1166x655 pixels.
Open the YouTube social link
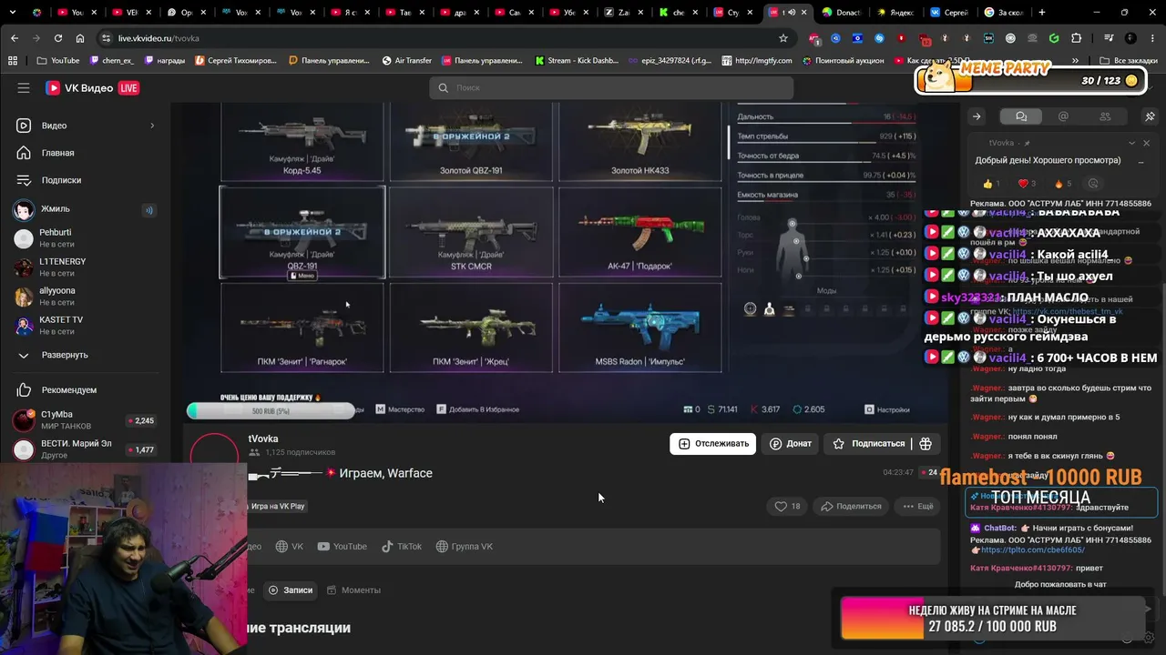point(343,547)
